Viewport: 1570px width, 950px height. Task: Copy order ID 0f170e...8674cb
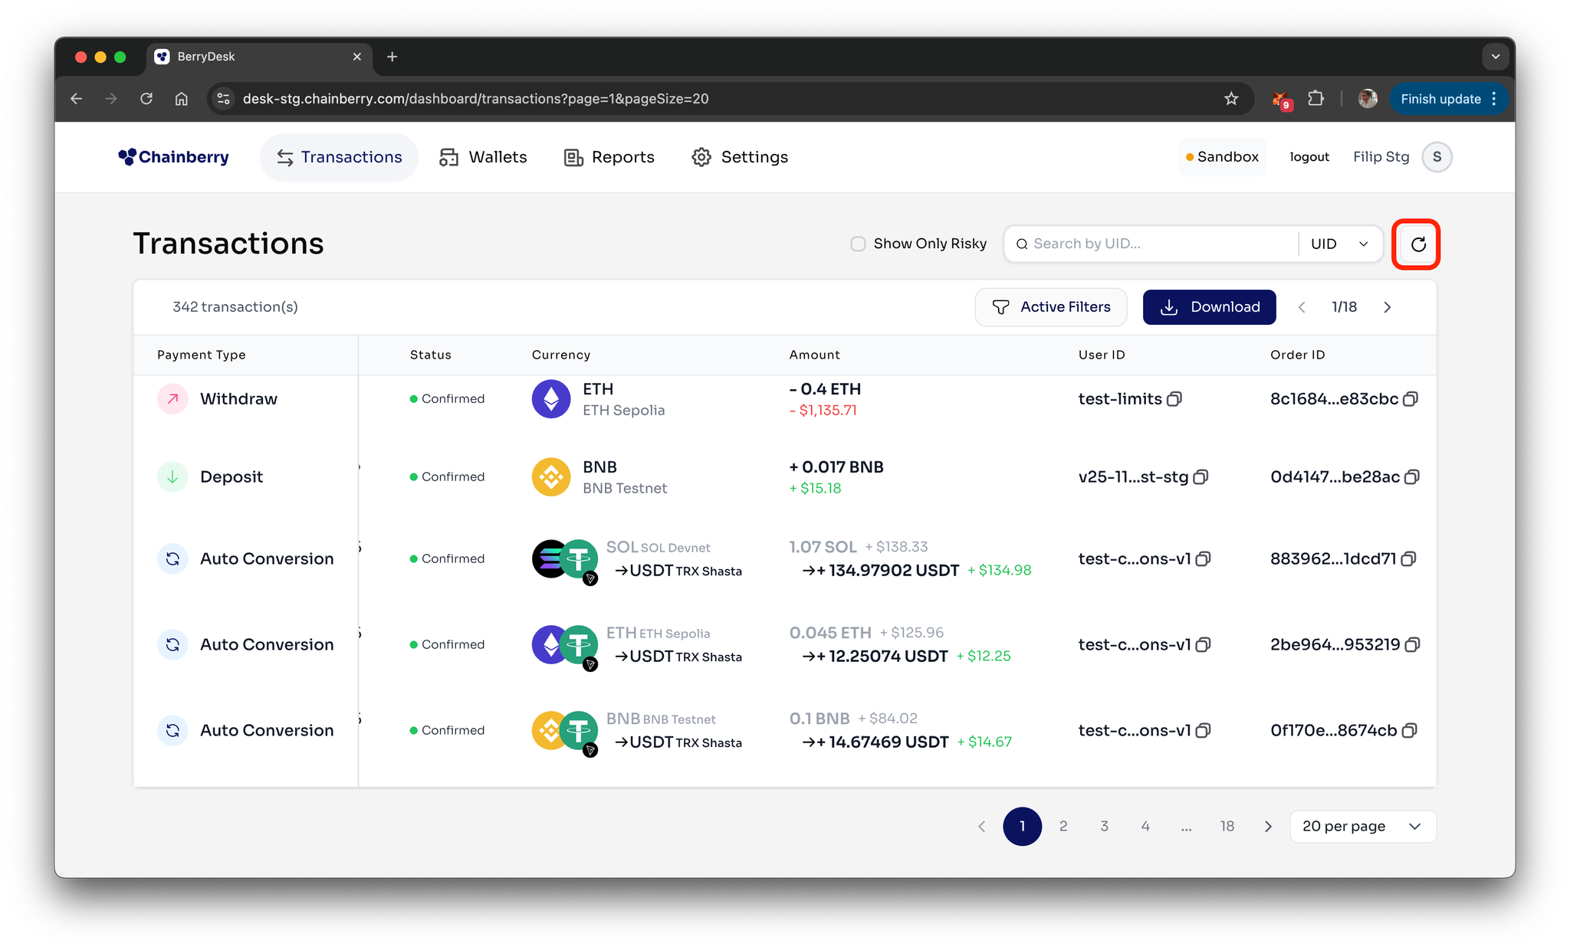1409,731
